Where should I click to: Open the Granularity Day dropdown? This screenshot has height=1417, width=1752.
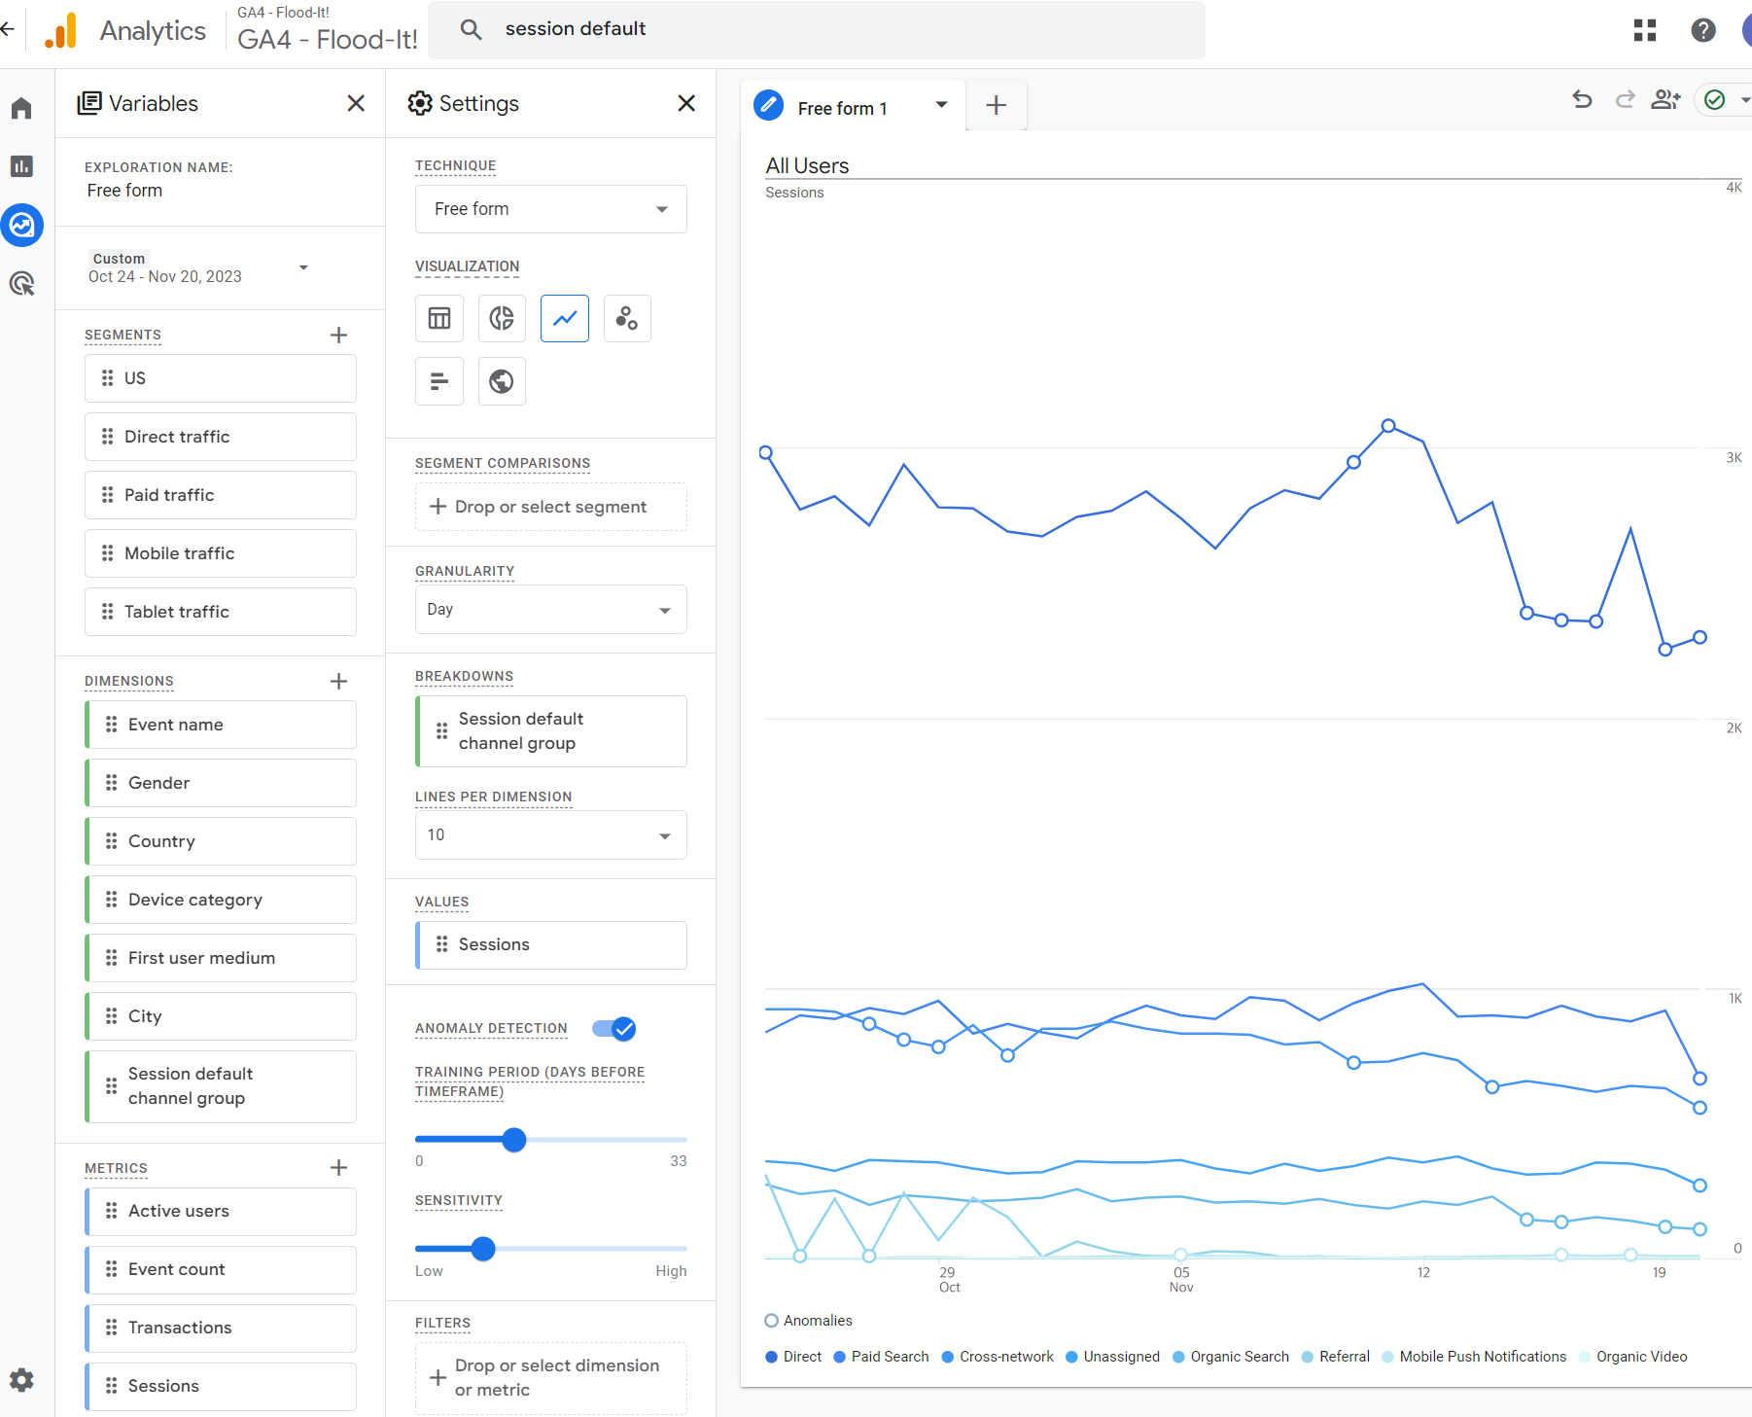pyautogui.click(x=551, y=610)
